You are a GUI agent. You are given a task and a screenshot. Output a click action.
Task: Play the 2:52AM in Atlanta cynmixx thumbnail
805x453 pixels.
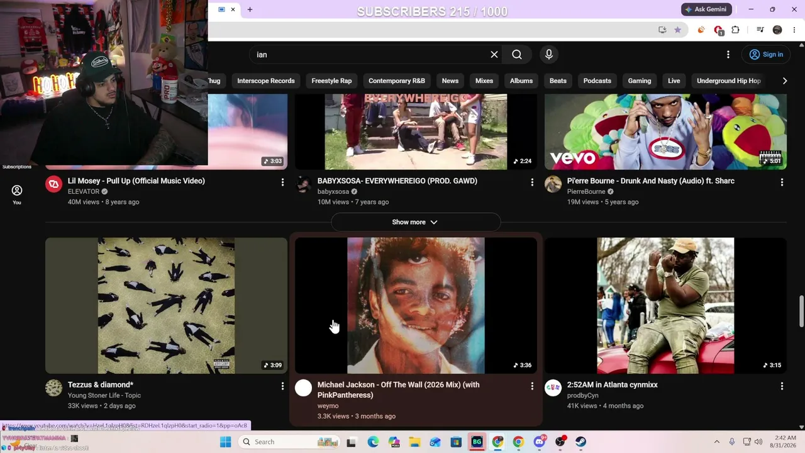pos(665,305)
